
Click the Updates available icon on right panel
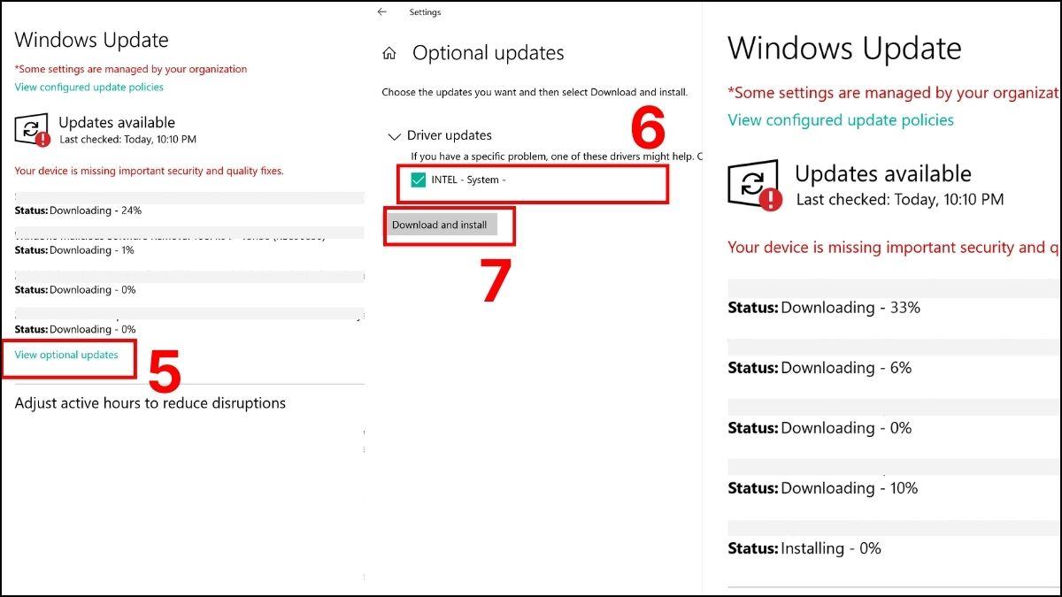(753, 183)
